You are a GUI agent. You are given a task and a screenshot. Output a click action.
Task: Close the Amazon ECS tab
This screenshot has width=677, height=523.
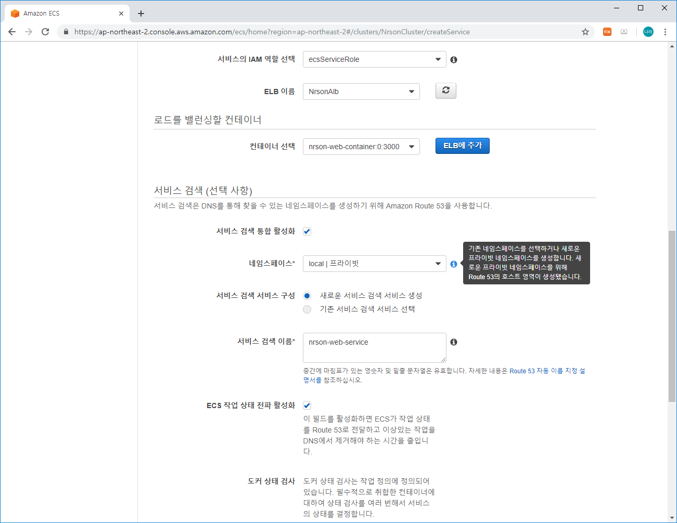pyautogui.click(x=121, y=14)
